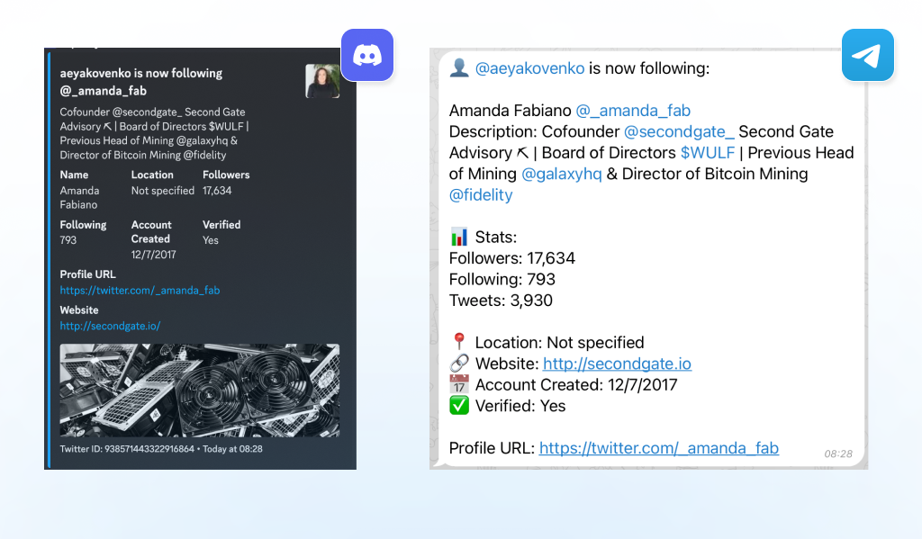The width and height of the screenshot is (922, 539).
Task: Click the @secondgate_ mention in Telegram message
Action: click(679, 131)
